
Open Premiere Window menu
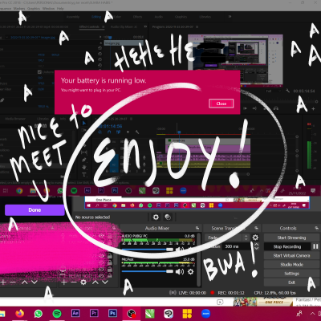tap(48, 9)
